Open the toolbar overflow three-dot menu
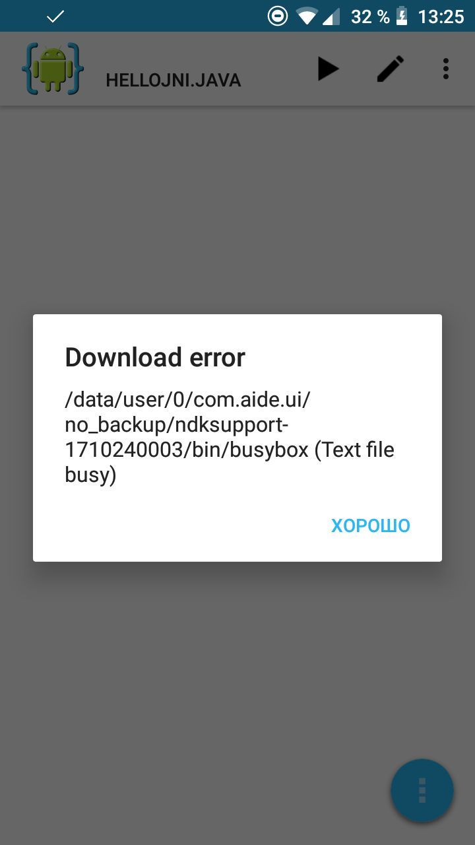 (446, 69)
